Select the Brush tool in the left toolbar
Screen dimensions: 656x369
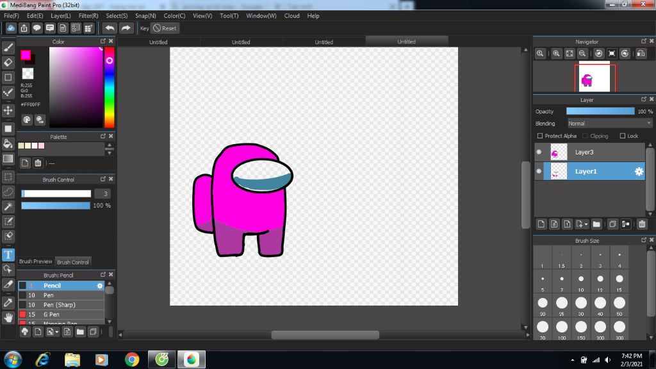click(x=8, y=47)
